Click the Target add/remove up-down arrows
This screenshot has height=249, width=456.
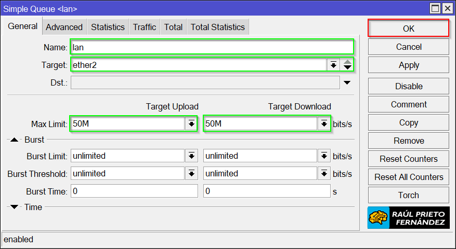347,65
